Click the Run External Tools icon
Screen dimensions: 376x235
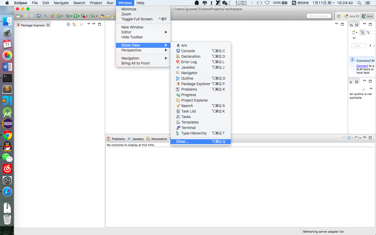click(84, 16)
